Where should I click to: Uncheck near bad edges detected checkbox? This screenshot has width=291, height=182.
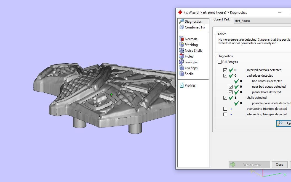(x=231, y=87)
